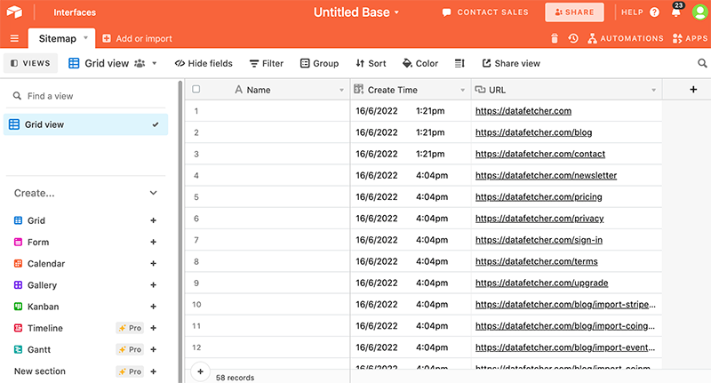Click the Share button
711x383 pixels.
click(574, 12)
